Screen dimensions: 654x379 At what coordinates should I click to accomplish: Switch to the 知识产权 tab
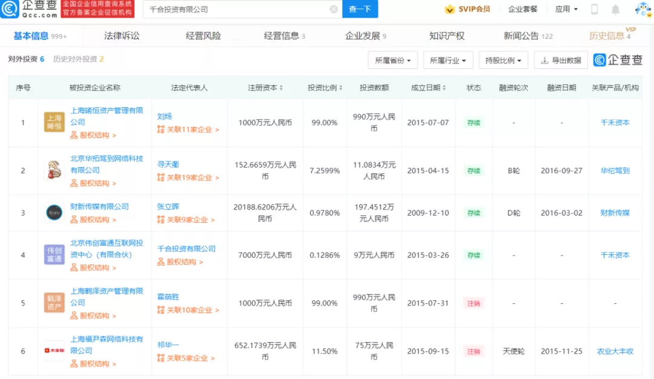coord(447,36)
